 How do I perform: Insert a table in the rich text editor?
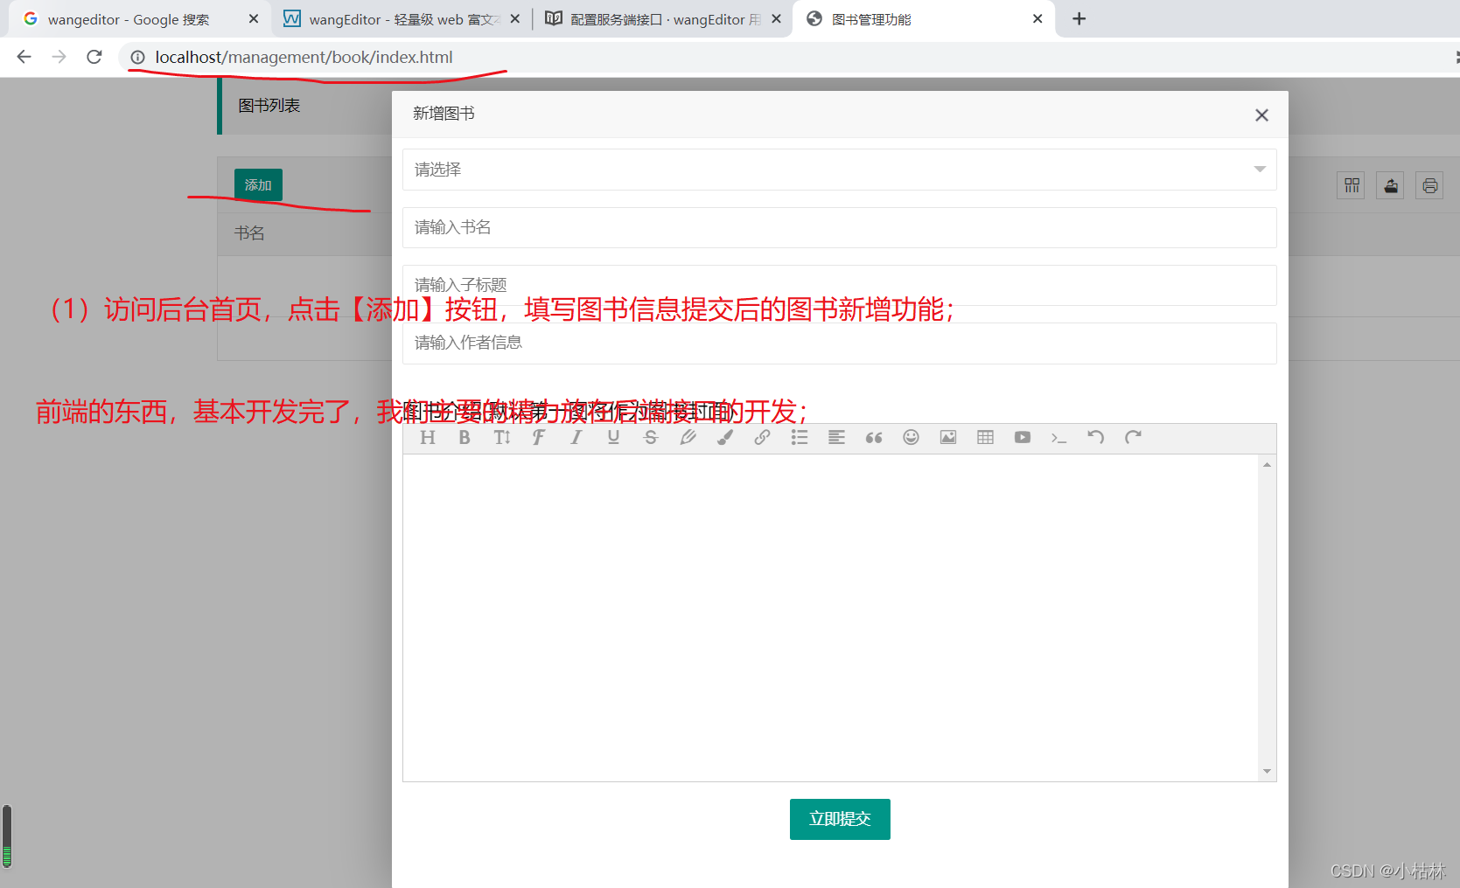(985, 437)
